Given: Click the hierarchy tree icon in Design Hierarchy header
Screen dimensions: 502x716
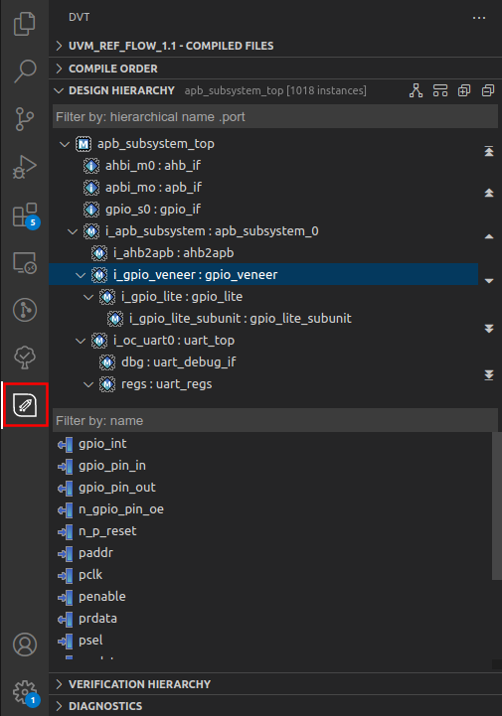Looking at the screenshot, I should pyautogui.click(x=416, y=90).
